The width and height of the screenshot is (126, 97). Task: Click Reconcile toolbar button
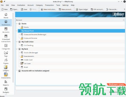(x=112, y=9)
